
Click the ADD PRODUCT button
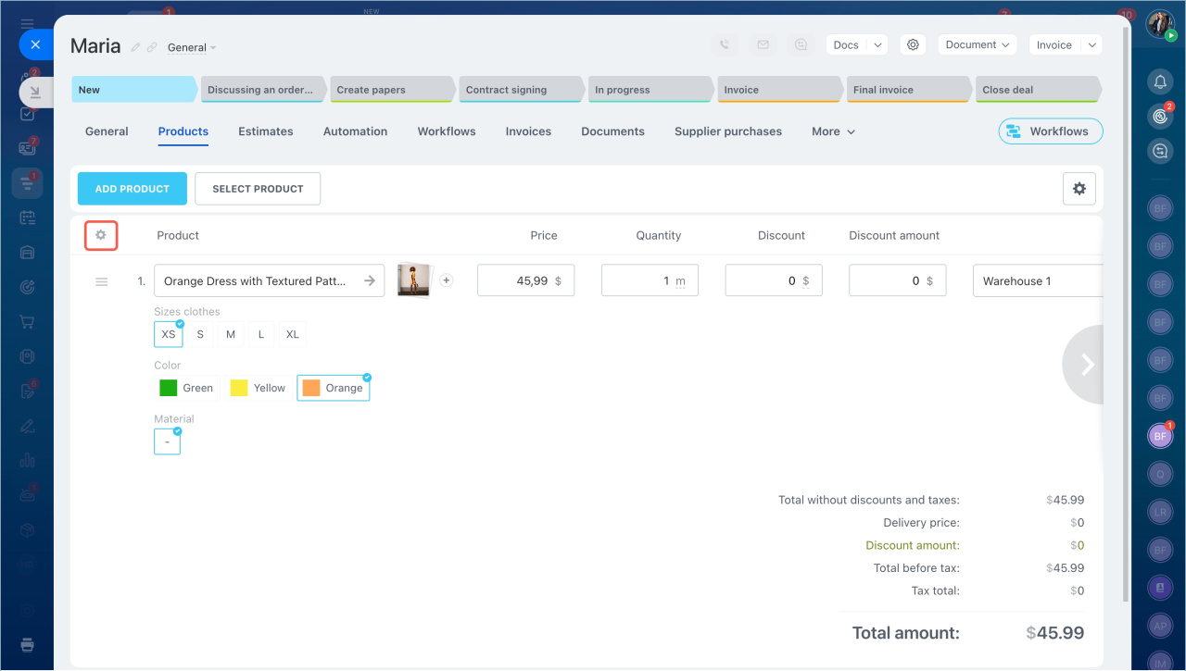pyautogui.click(x=132, y=189)
